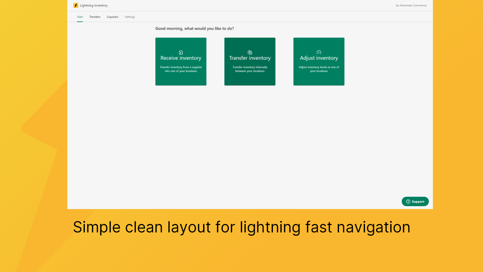
Task: Select the green Adjust inventory tile
Action: pos(319,61)
